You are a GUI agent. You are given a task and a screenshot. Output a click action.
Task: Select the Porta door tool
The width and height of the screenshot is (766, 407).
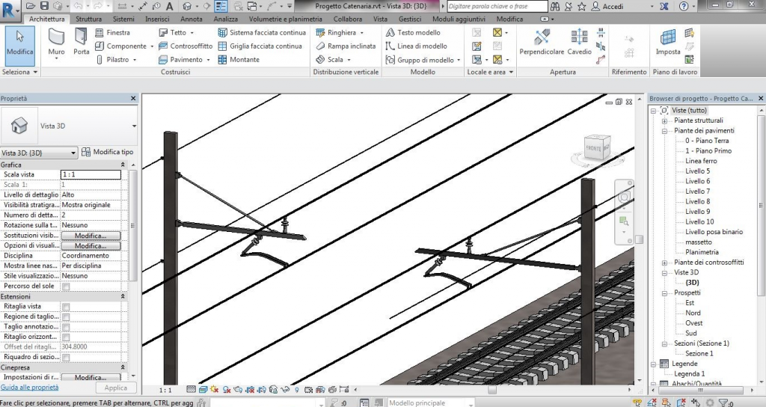pyautogui.click(x=81, y=43)
